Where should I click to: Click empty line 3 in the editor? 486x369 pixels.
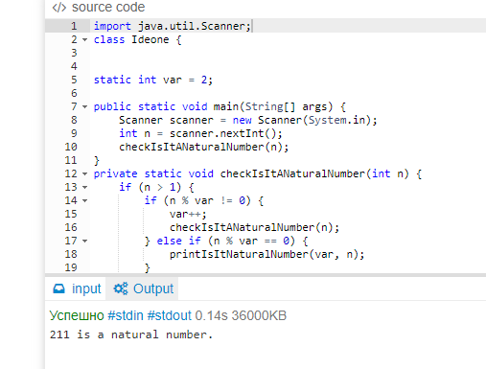[x=288, y=53]
